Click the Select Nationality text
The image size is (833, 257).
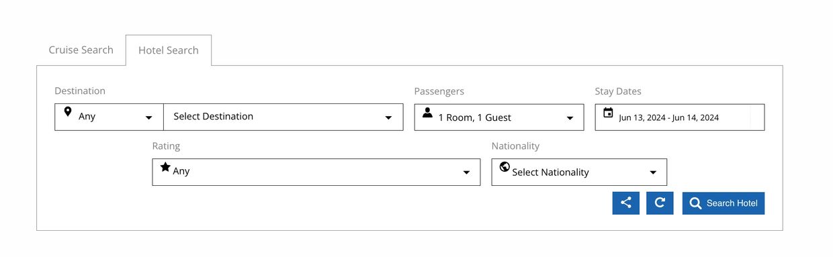[550, 172]
